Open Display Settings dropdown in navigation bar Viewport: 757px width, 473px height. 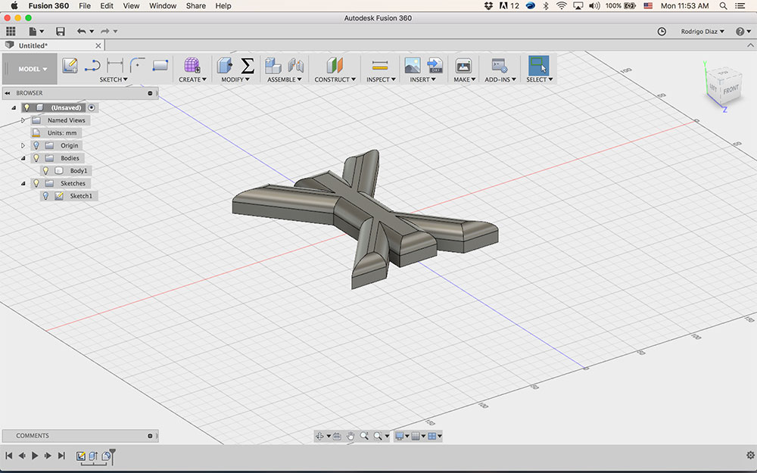click(402, 437)
